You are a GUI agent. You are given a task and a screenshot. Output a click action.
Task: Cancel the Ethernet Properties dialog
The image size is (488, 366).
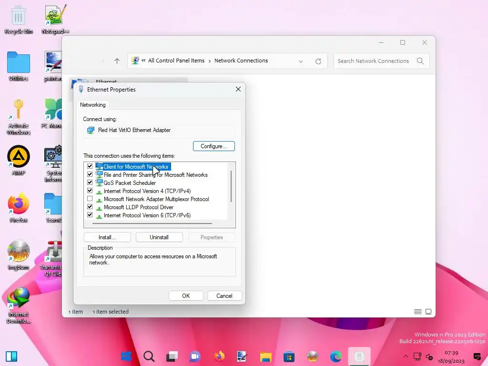(x=224, y=295)
